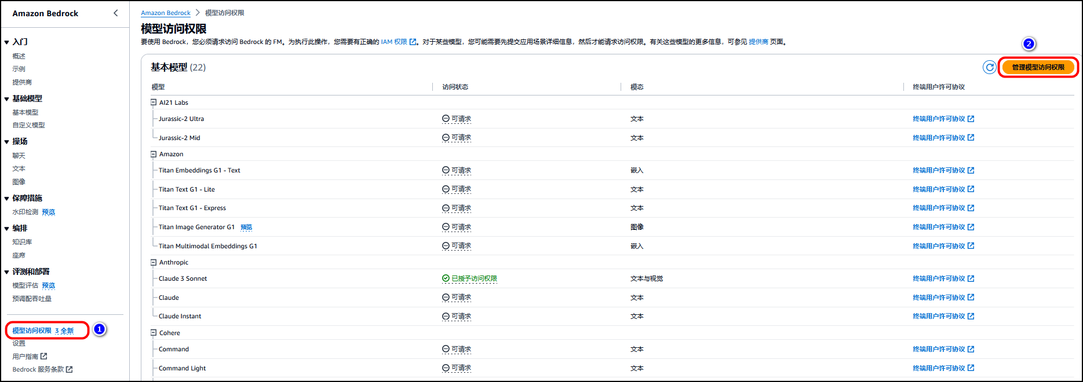
Task: Open the IAM 权限 link
Action: coord(394,42)
